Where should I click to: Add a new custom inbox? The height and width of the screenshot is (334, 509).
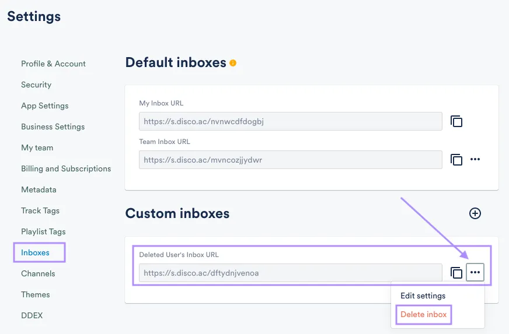tap(475, 213)
